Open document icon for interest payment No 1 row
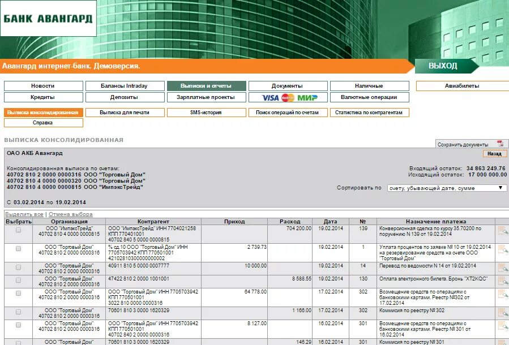 [x=503, y=249]
